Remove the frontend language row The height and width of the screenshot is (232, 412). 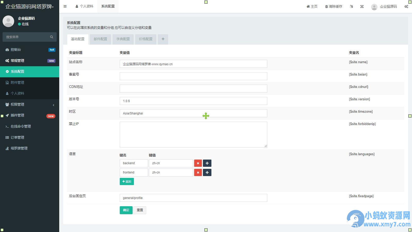click(198, 172)
